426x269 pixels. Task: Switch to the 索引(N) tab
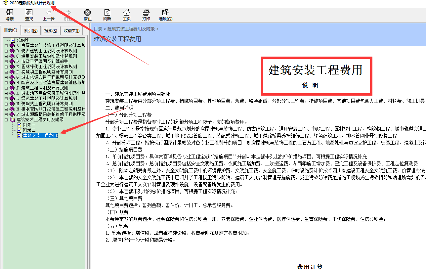[x=31, y=31]
